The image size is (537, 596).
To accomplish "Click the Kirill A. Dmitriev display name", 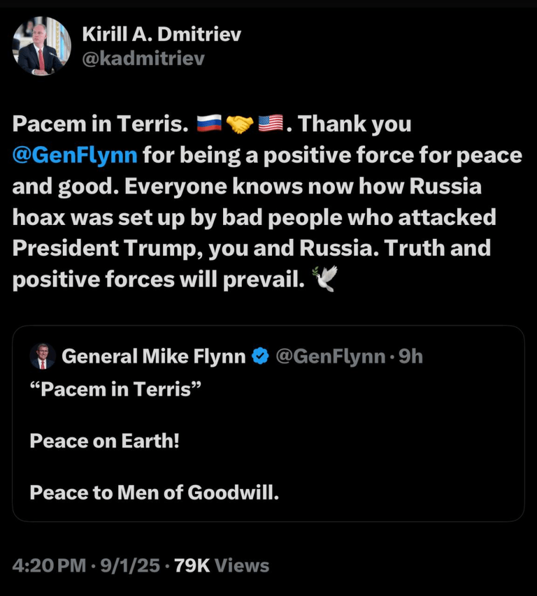I will [x=161, y=34].
